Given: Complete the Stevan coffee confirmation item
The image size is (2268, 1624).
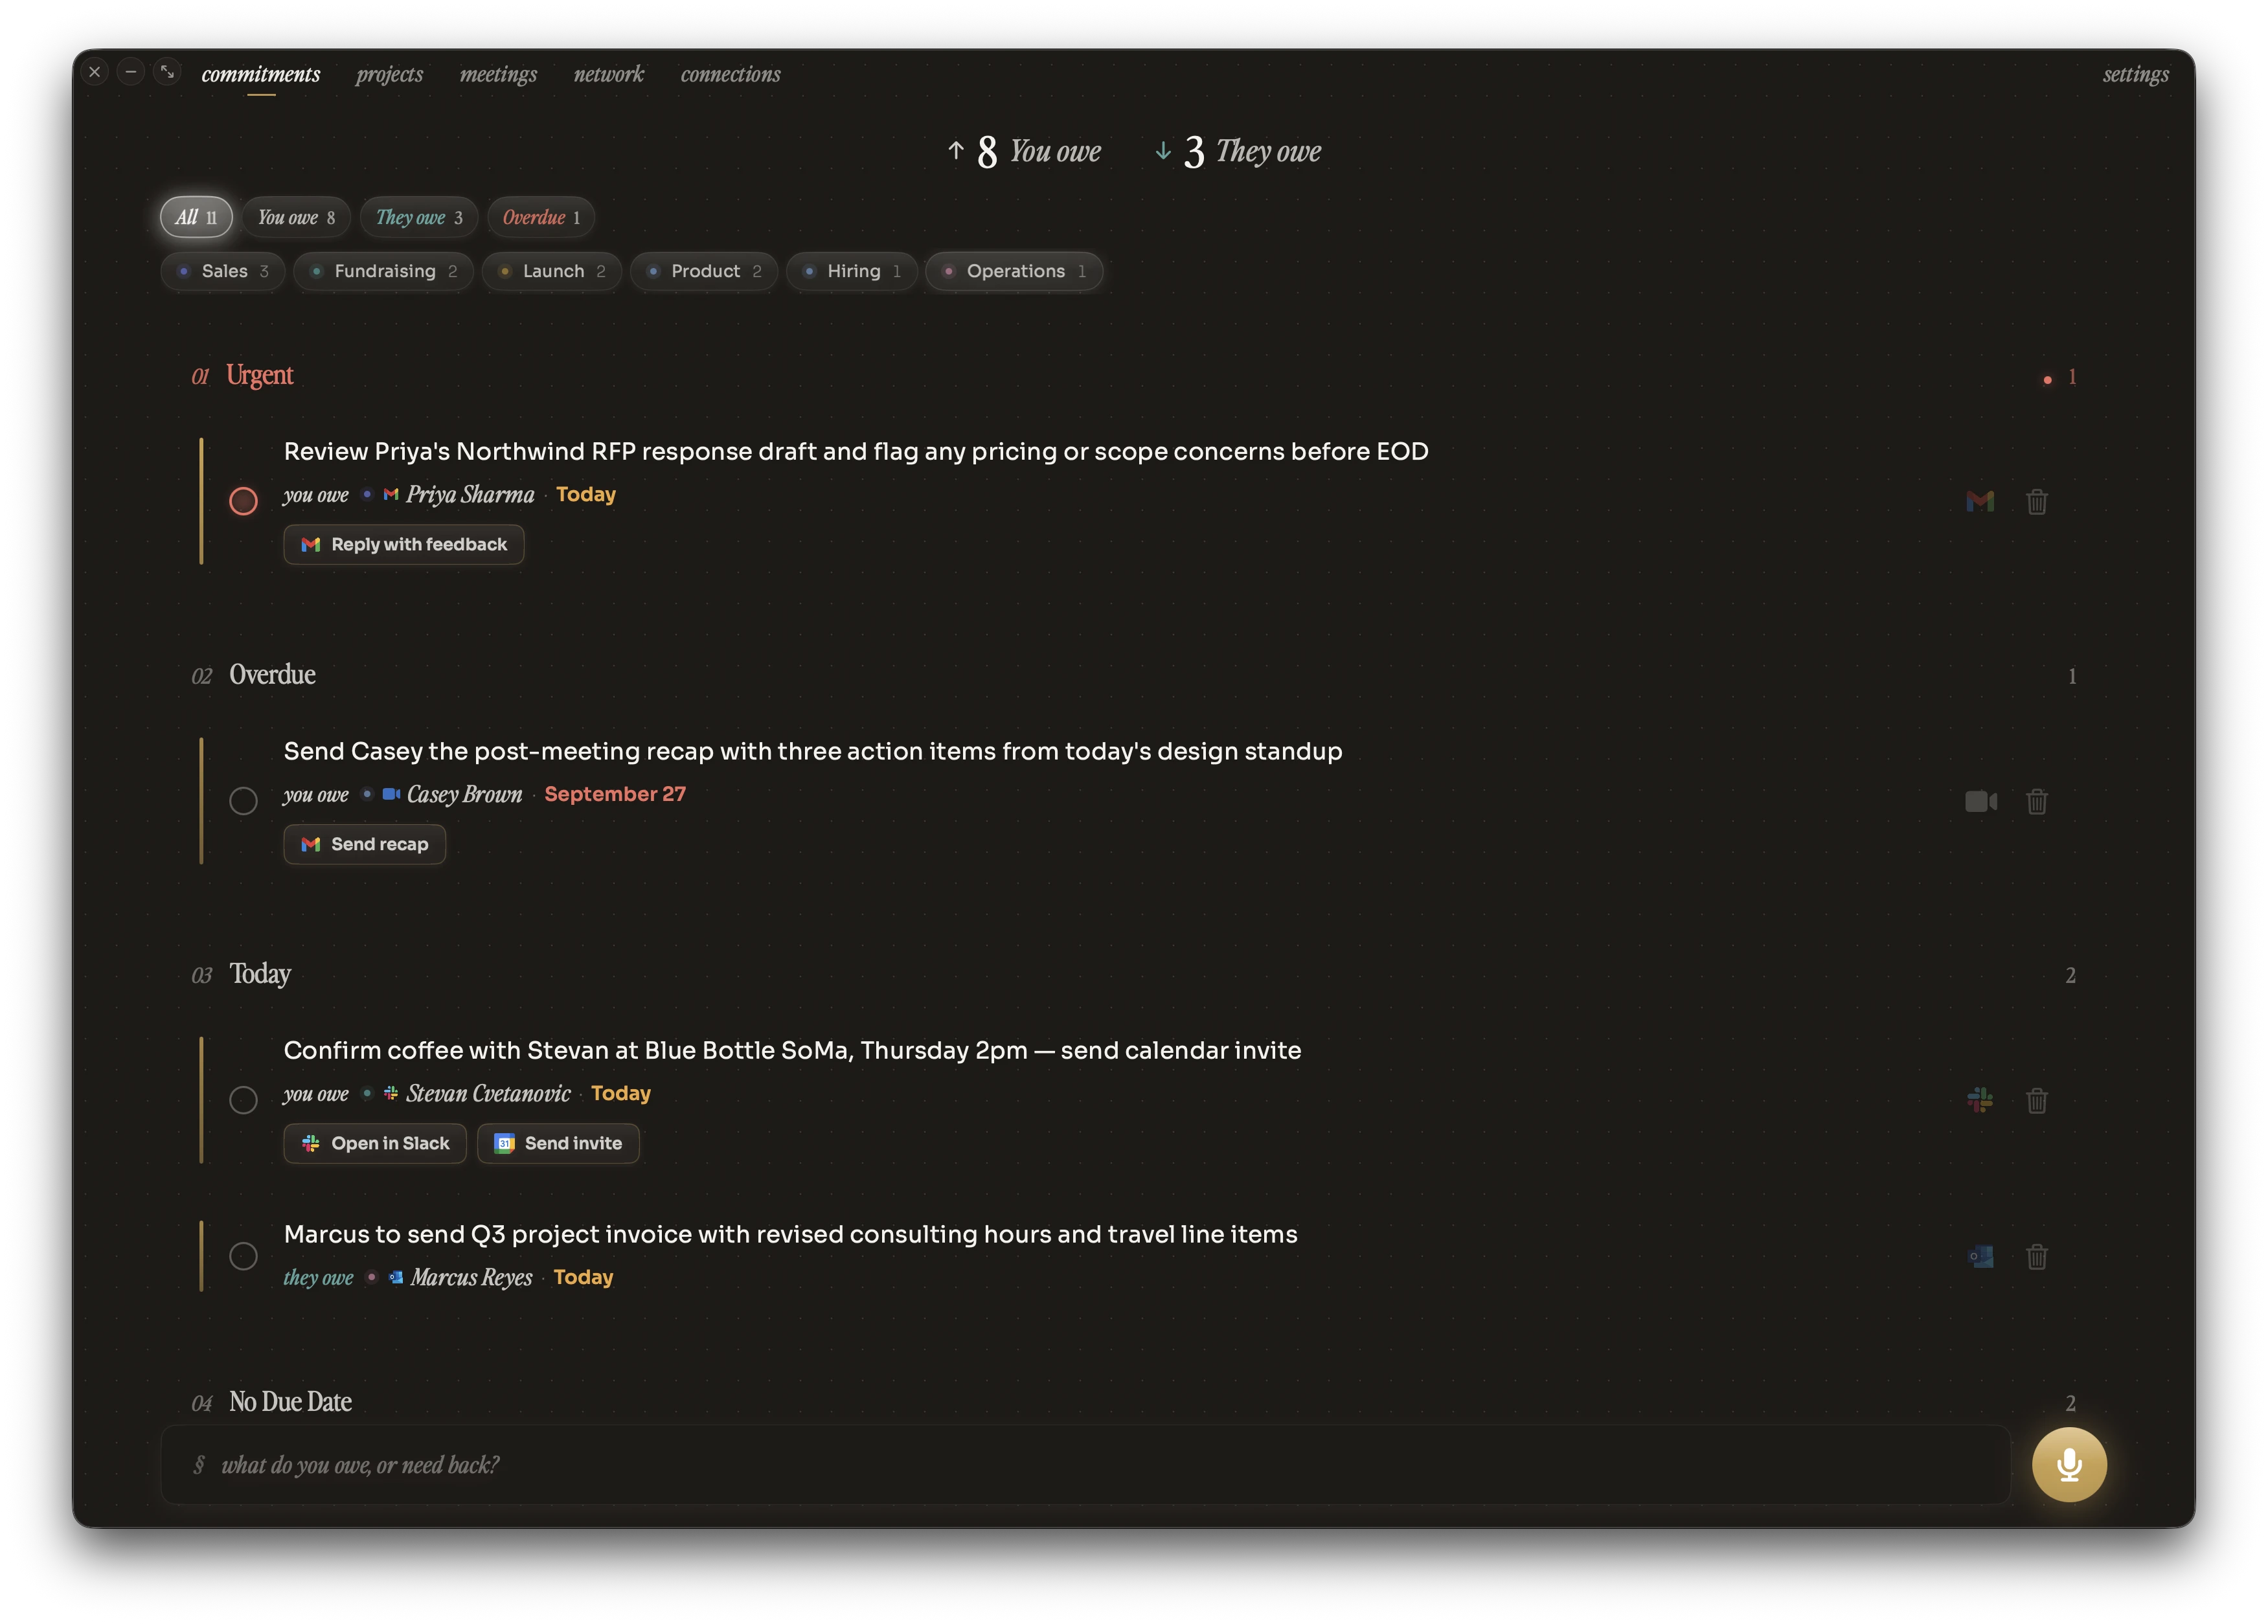Looking at the screenshot, I should 243,1100.
